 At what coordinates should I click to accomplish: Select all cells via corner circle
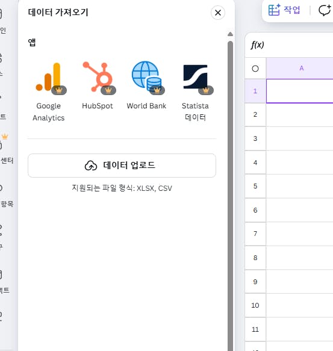pyautogui.click(x=255, y=69)
